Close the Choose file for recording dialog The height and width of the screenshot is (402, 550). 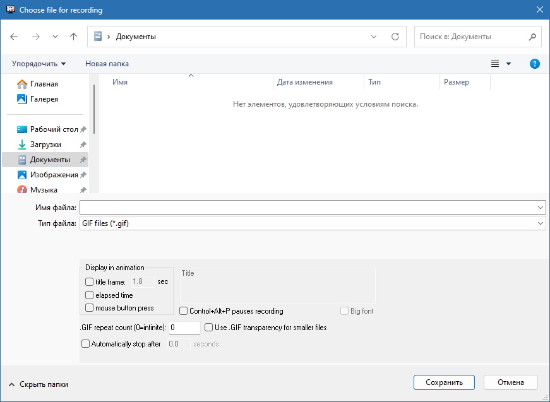[x=540, y=10]
